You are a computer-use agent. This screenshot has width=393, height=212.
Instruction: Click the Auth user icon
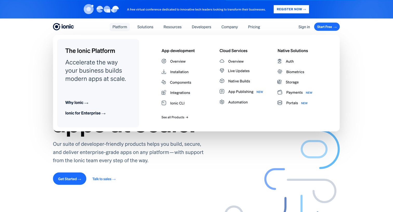tap(280, 61)
